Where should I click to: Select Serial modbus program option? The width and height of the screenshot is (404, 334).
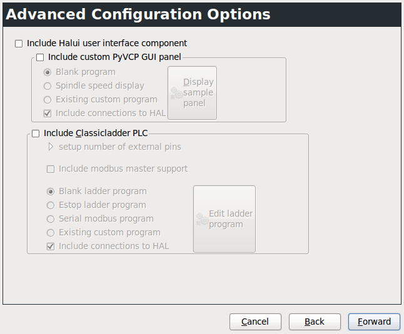pos(51,219)
